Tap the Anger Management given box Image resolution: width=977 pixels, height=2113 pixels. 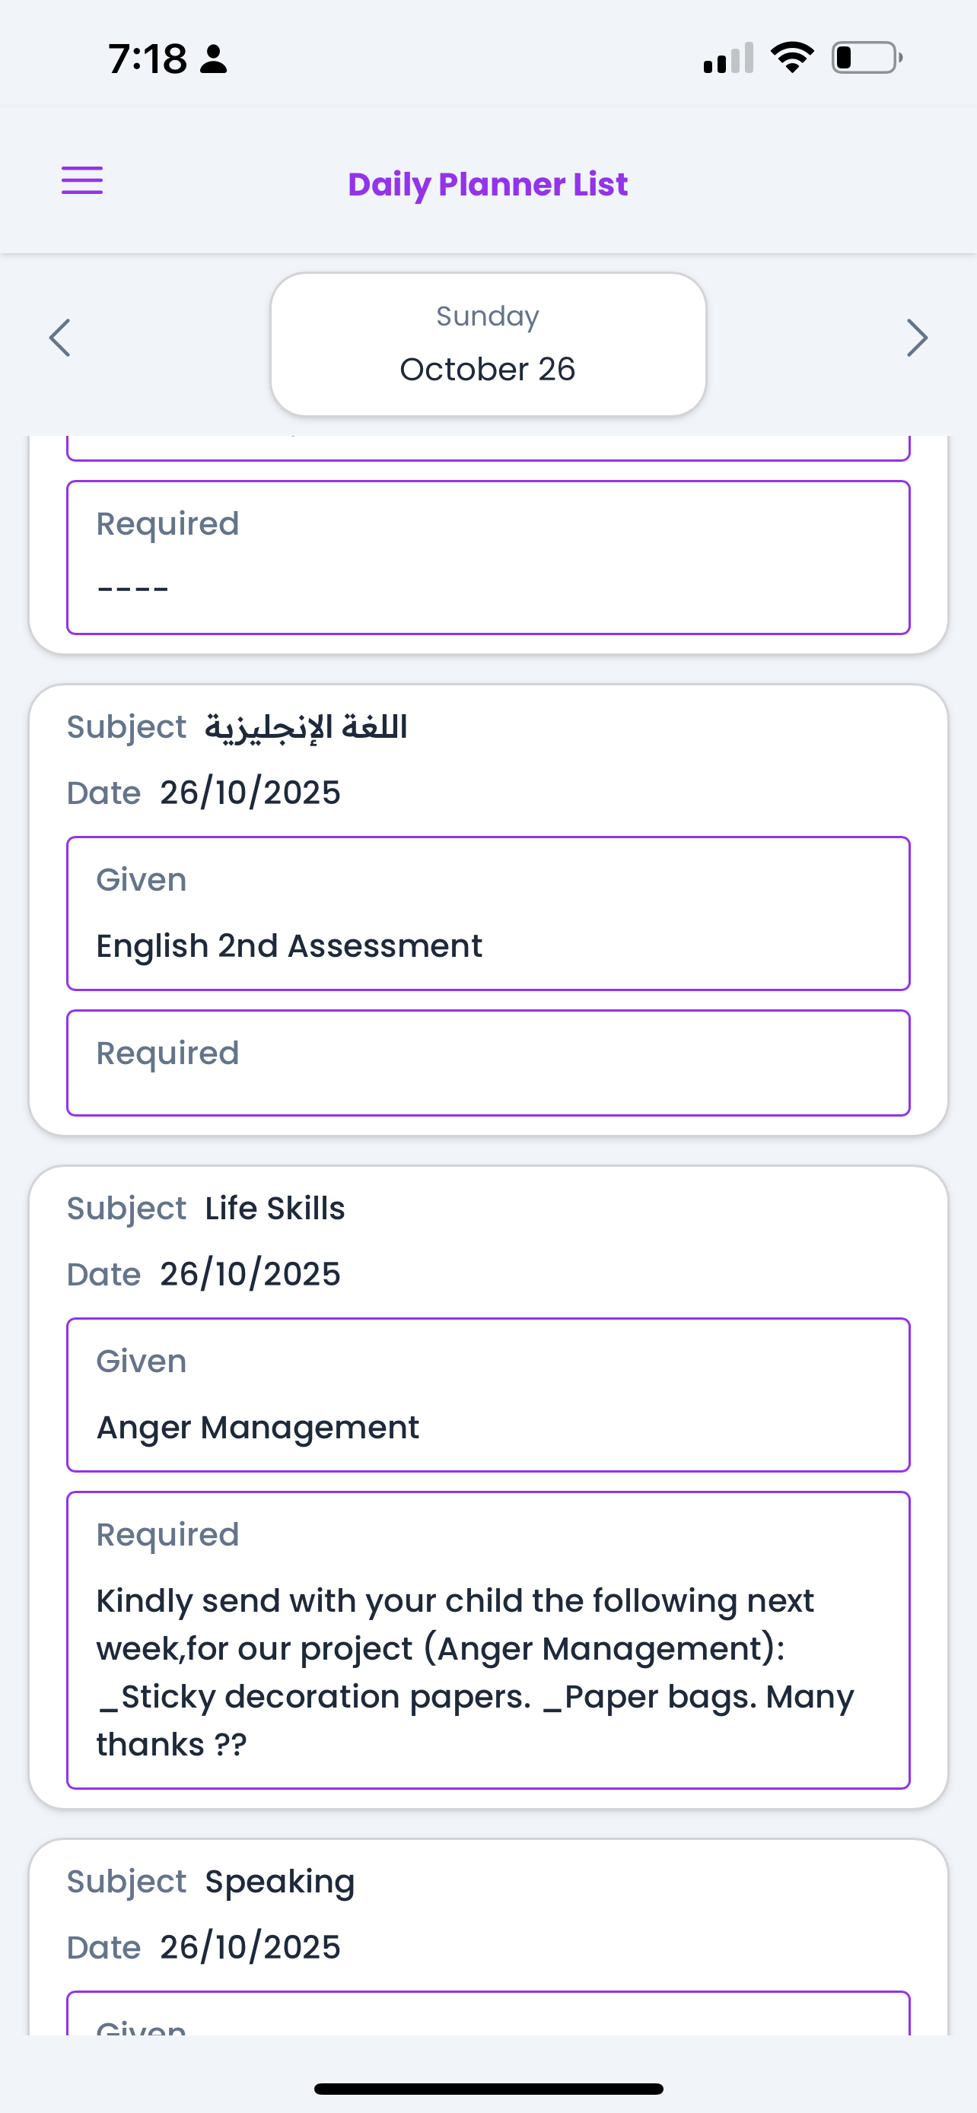coord(488,1394)
